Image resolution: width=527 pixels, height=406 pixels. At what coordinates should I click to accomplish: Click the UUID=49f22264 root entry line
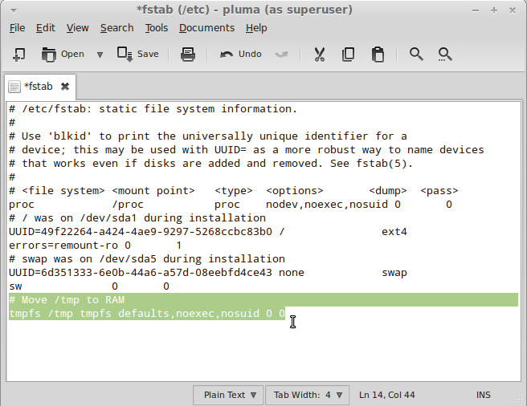point(208,232)
